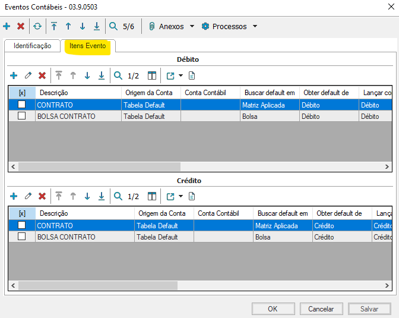Click Crédito grid horizontal scrollbar thumb
399x318 pixels.
point(98,285)
